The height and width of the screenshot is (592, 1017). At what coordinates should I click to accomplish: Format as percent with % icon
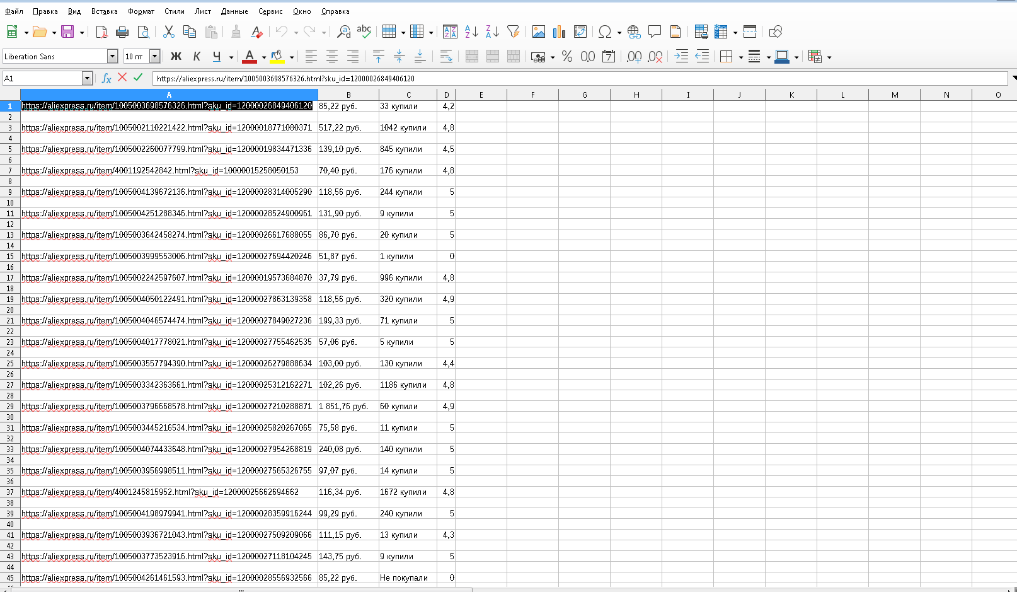pos(567,57)
